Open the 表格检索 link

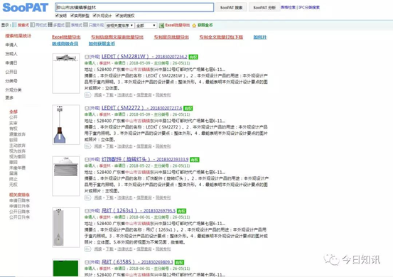pyautogui.click(x=288, y=8)
